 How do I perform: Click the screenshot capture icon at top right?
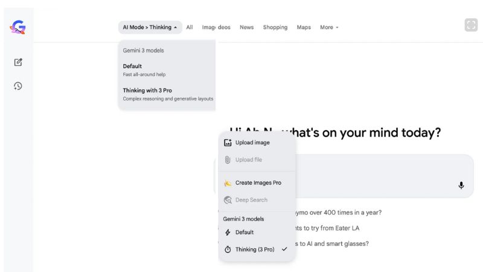pos(471,25)
